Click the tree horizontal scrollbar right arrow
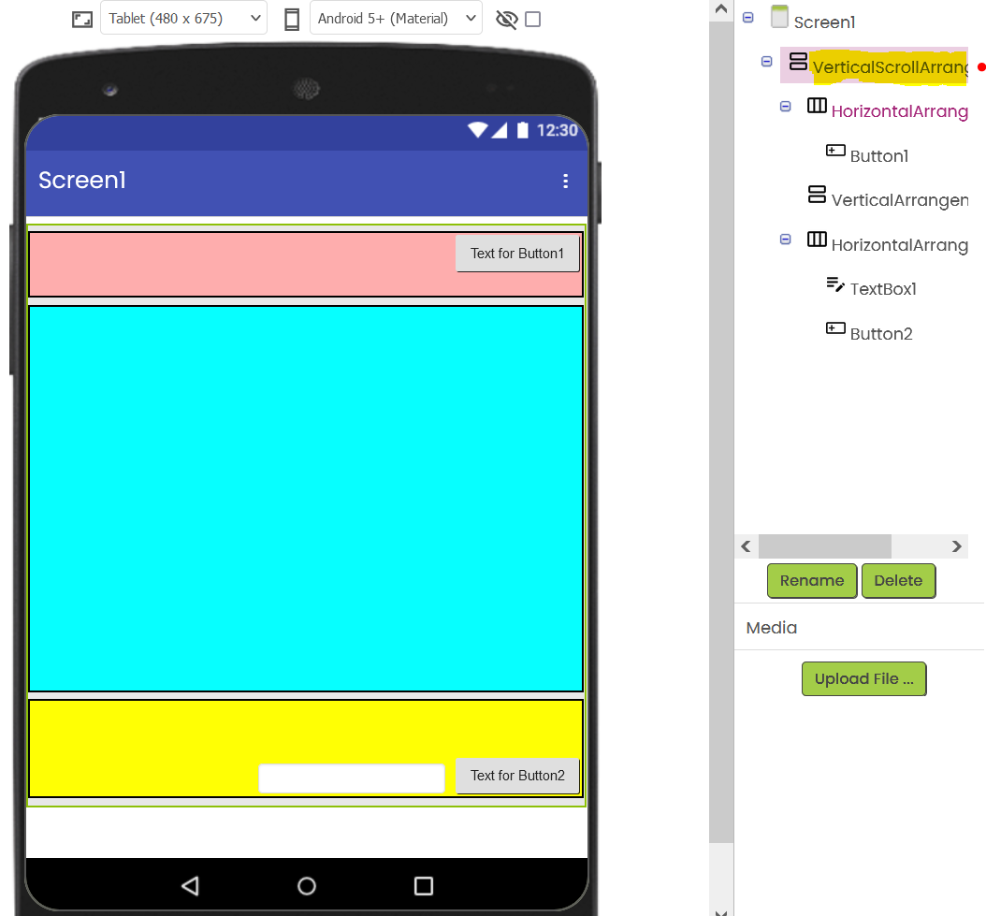986x916 pixels. pos(956,546)
